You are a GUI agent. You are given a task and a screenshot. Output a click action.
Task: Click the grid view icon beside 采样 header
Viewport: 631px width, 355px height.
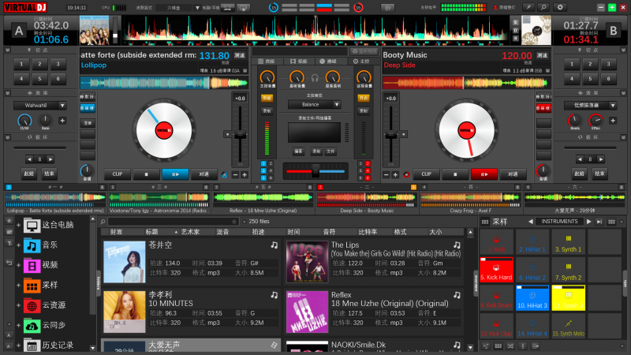(x=485, y=222)
